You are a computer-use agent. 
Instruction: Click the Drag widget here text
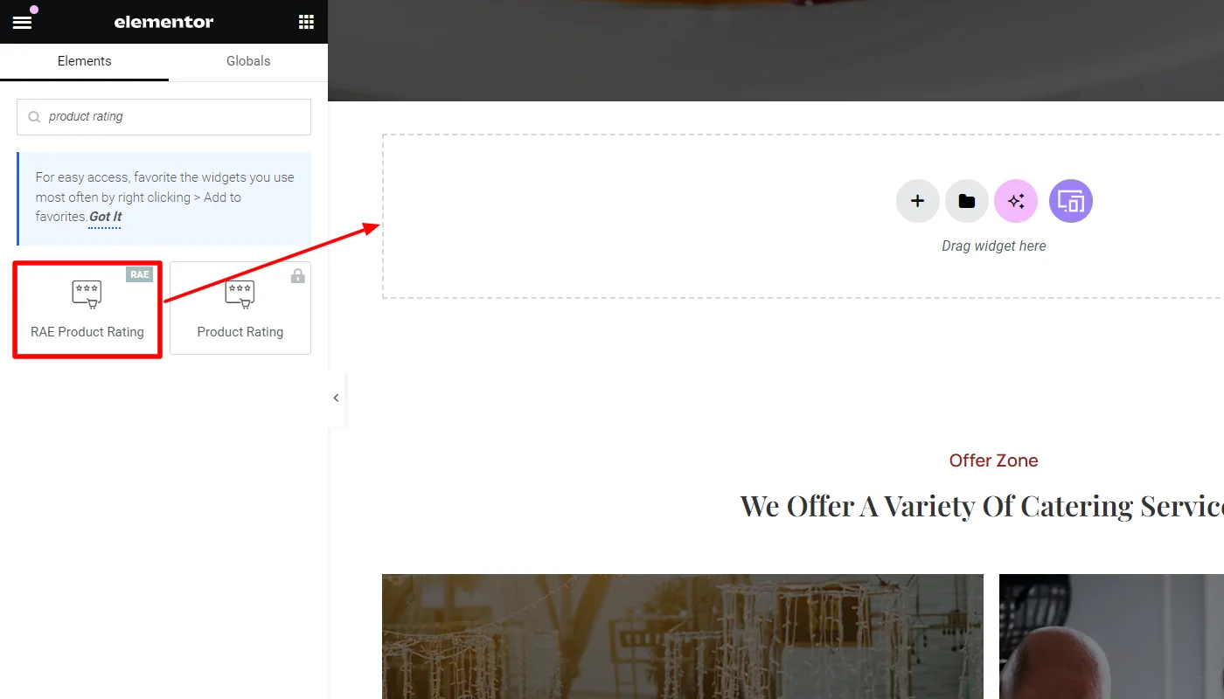pos(994,246)
